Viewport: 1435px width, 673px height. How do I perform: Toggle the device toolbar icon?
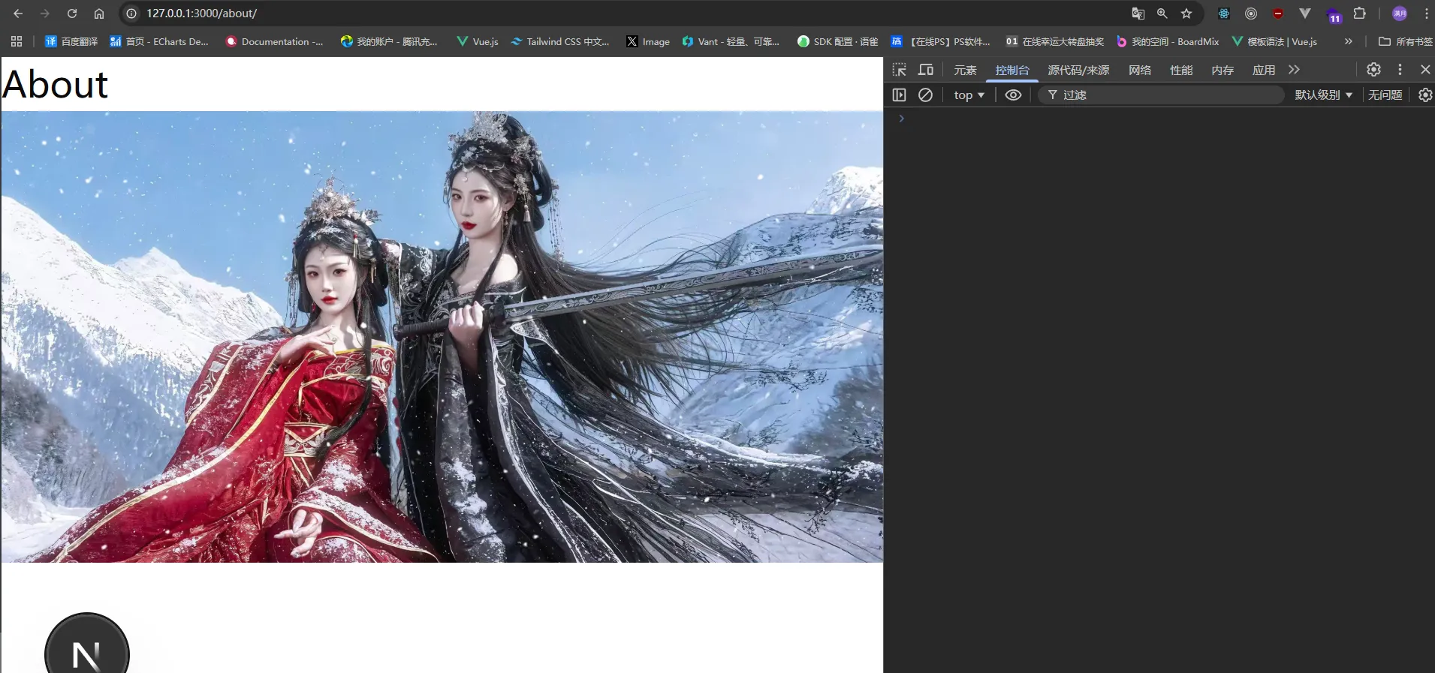pos(926,70)
